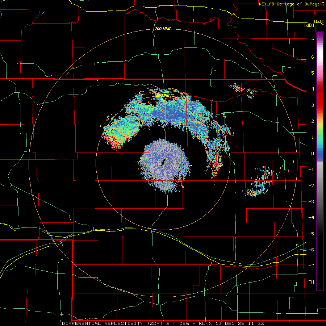Click the "TH" threshold label on scale
This screenshot has height=326, width=326.
click(x=311, y=282)
